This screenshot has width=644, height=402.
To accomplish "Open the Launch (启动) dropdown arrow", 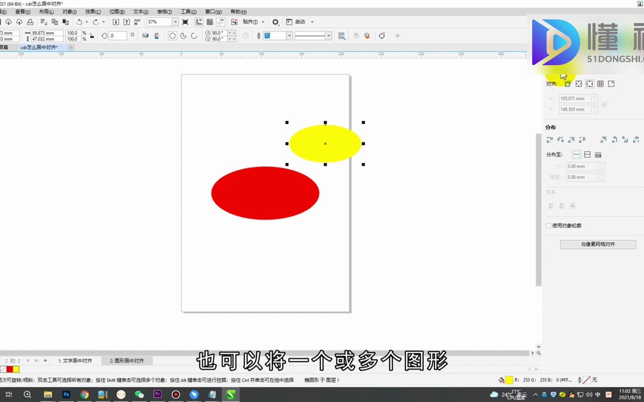I will 312,22.
